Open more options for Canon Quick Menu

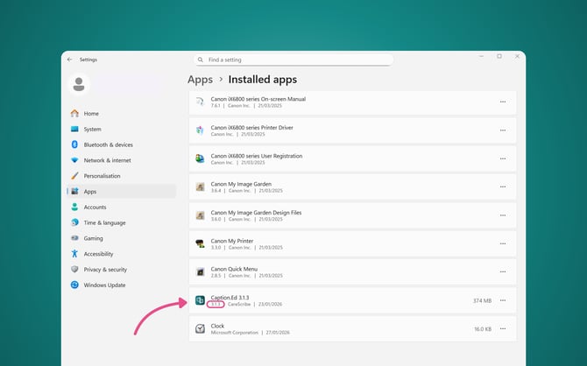503,272
